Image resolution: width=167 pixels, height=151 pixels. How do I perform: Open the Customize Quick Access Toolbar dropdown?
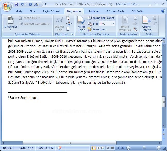pyautogui.click(x=46, y=4)
